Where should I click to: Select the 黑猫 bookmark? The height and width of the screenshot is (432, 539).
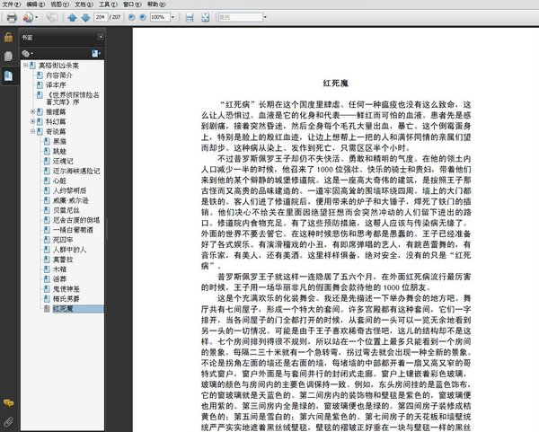[60, 141]
